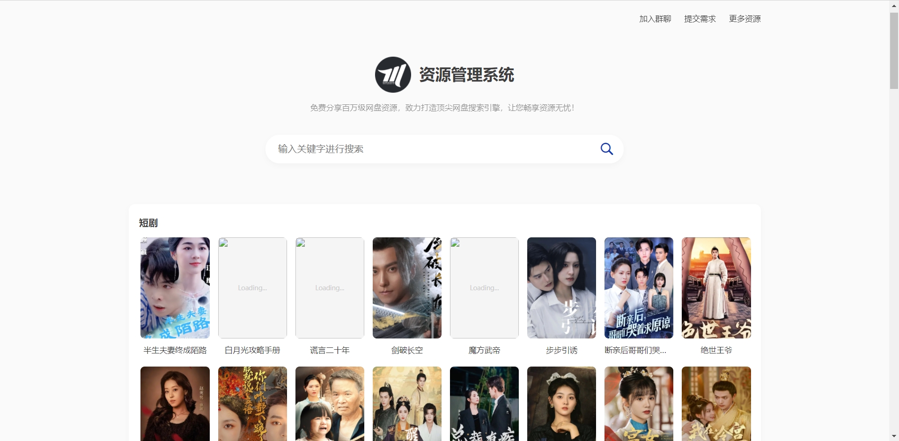899x441 pixels.
Task: Click the 断亲后哥哥们哭... title text
Action: (635, 350)
